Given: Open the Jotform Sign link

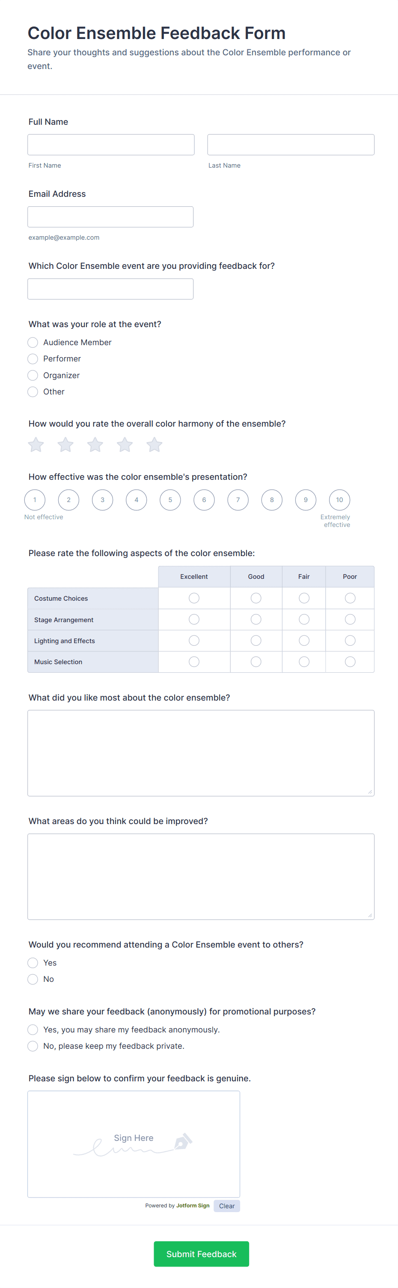Looking at the screenshot, I should click(193, 1206).
